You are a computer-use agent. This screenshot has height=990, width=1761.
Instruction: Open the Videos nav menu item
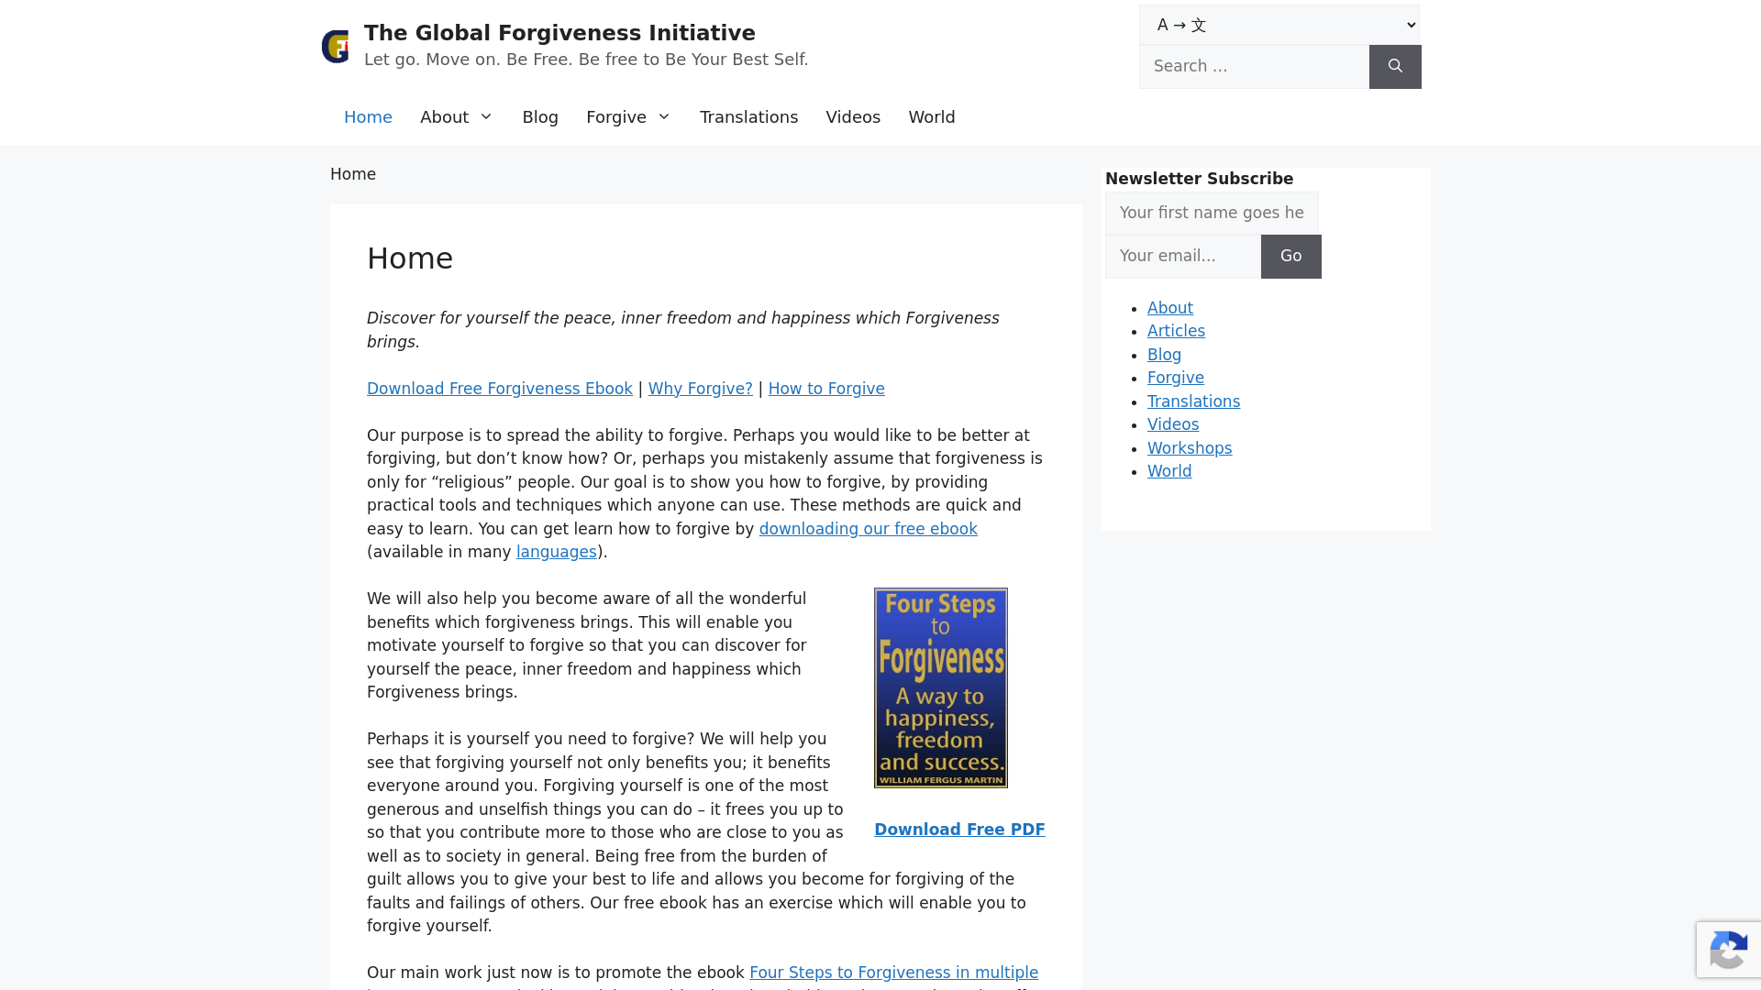coord(853,117)
